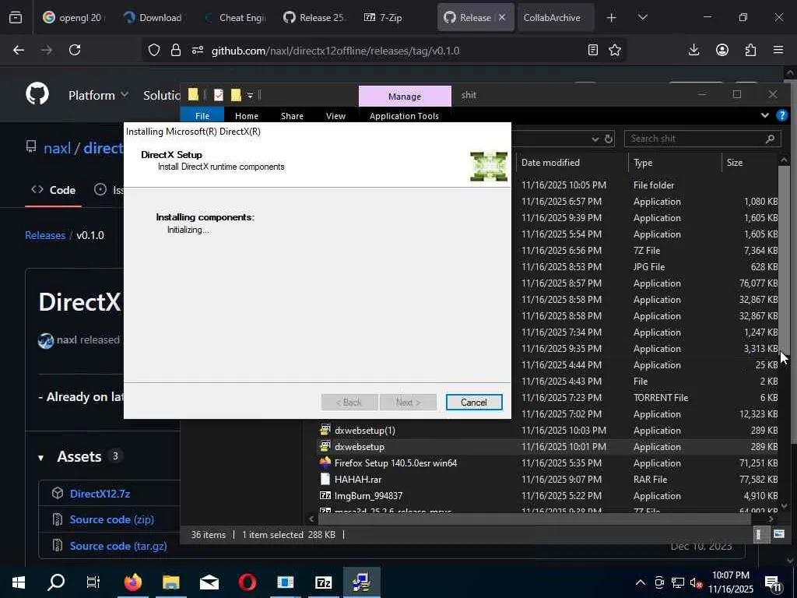Viewport: 797px width, 598px height.
Task: Open Mail app on taskbar
Action: [209, 582]
